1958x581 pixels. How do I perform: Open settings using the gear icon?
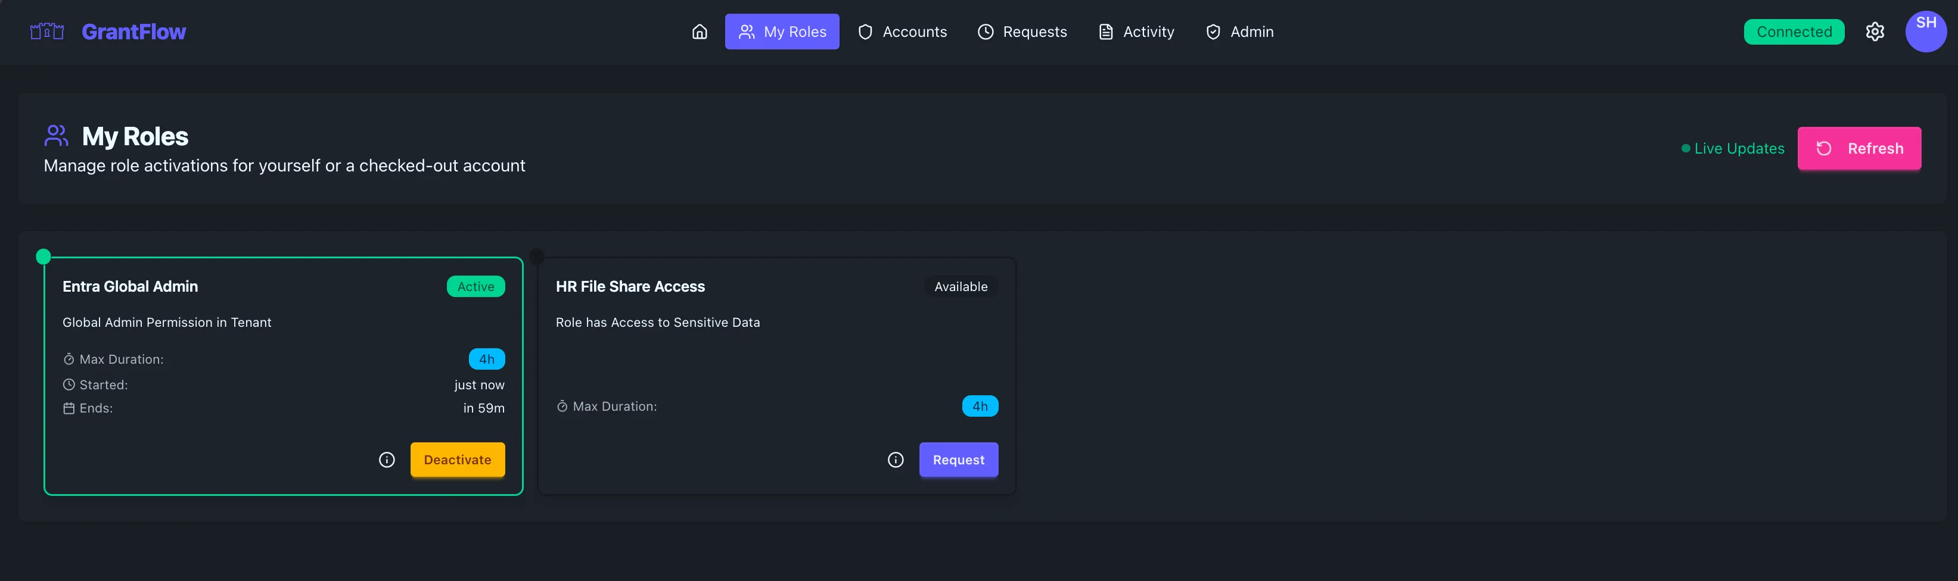point(1876,31)
